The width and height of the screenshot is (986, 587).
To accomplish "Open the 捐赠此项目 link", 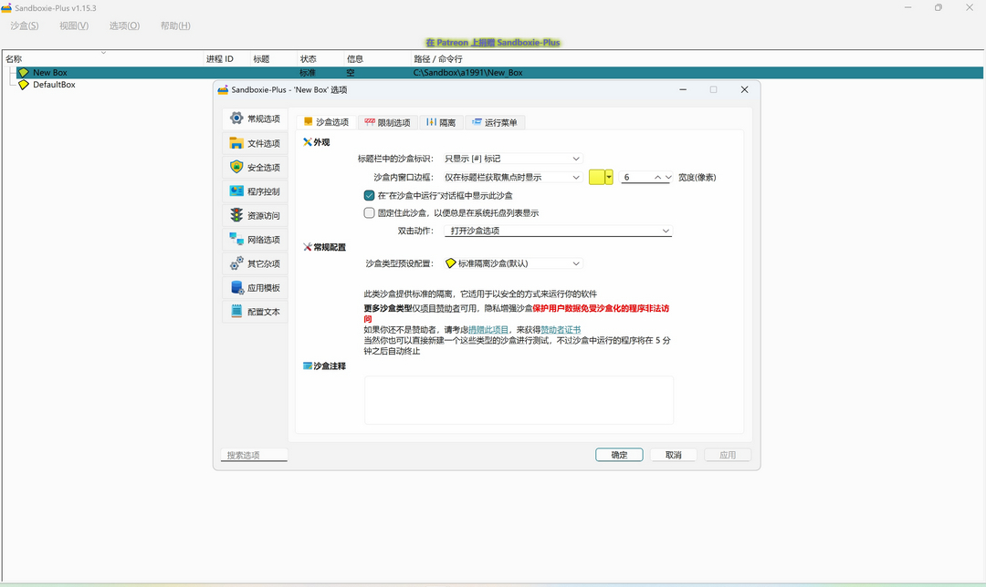I will tap(488, 330).
